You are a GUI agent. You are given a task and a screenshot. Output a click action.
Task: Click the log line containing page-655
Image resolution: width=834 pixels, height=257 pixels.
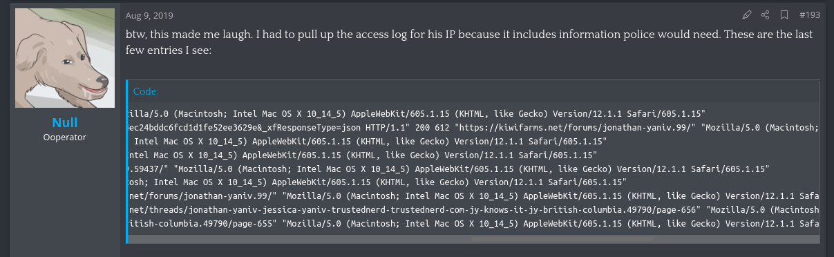[473, 224]
